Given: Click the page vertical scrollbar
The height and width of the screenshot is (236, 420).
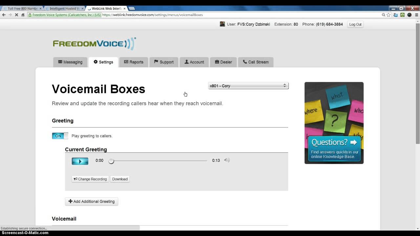Looking at the screenshot, I should click(418, 84).
